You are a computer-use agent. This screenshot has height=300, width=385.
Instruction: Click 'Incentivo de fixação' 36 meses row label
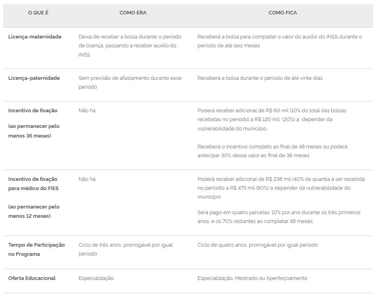[34, 123]
